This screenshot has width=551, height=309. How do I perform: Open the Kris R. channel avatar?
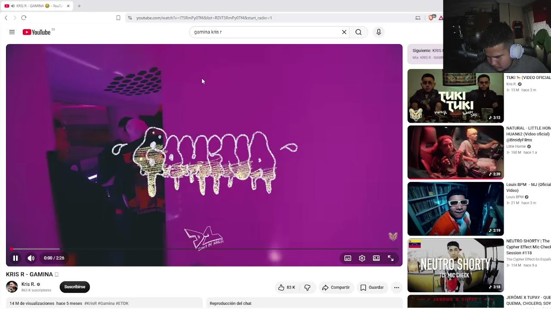(x=12, y=287)
